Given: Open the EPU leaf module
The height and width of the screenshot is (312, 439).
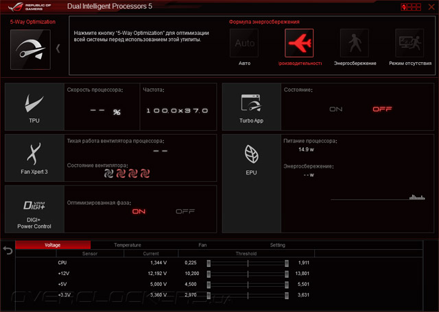Looking at the screenshot, I should 252,183.
